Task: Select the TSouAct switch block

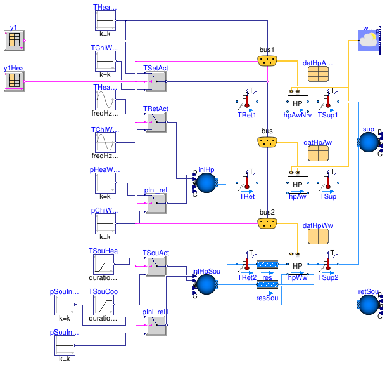Action: pyautogui.click(x=156, y=267)
